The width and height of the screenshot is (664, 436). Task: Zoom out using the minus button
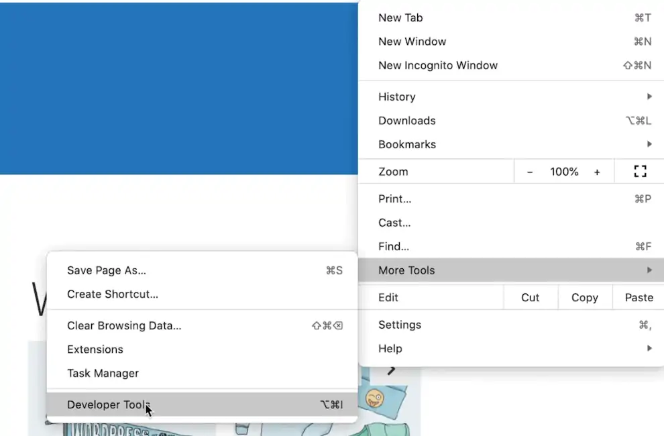click(x=529, y=171)
